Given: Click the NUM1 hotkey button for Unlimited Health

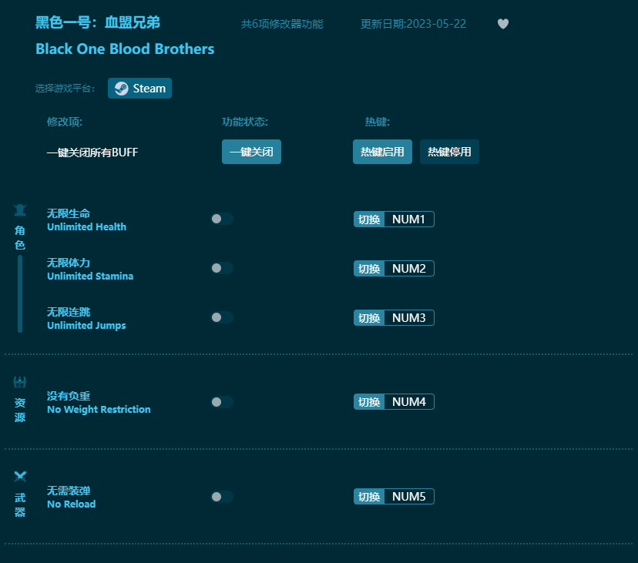Looking at the screenshot, I should tap(409, 219).
